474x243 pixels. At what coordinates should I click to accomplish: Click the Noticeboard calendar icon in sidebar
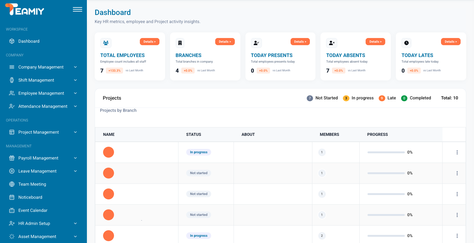pyautogui.click(x=12, y=197)
